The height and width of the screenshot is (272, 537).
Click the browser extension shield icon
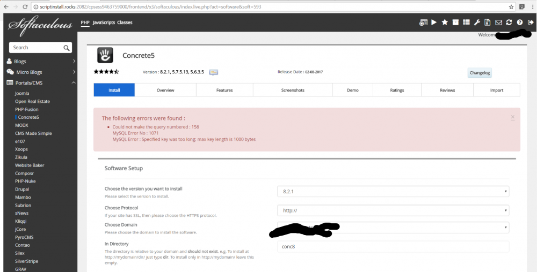pos(522,6)
